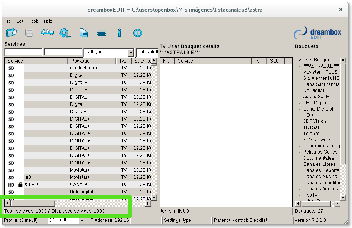Screen dimensions: 352x228
Task: Select the Movistar+ IPLUS bouquet
Action: [320, 72]
